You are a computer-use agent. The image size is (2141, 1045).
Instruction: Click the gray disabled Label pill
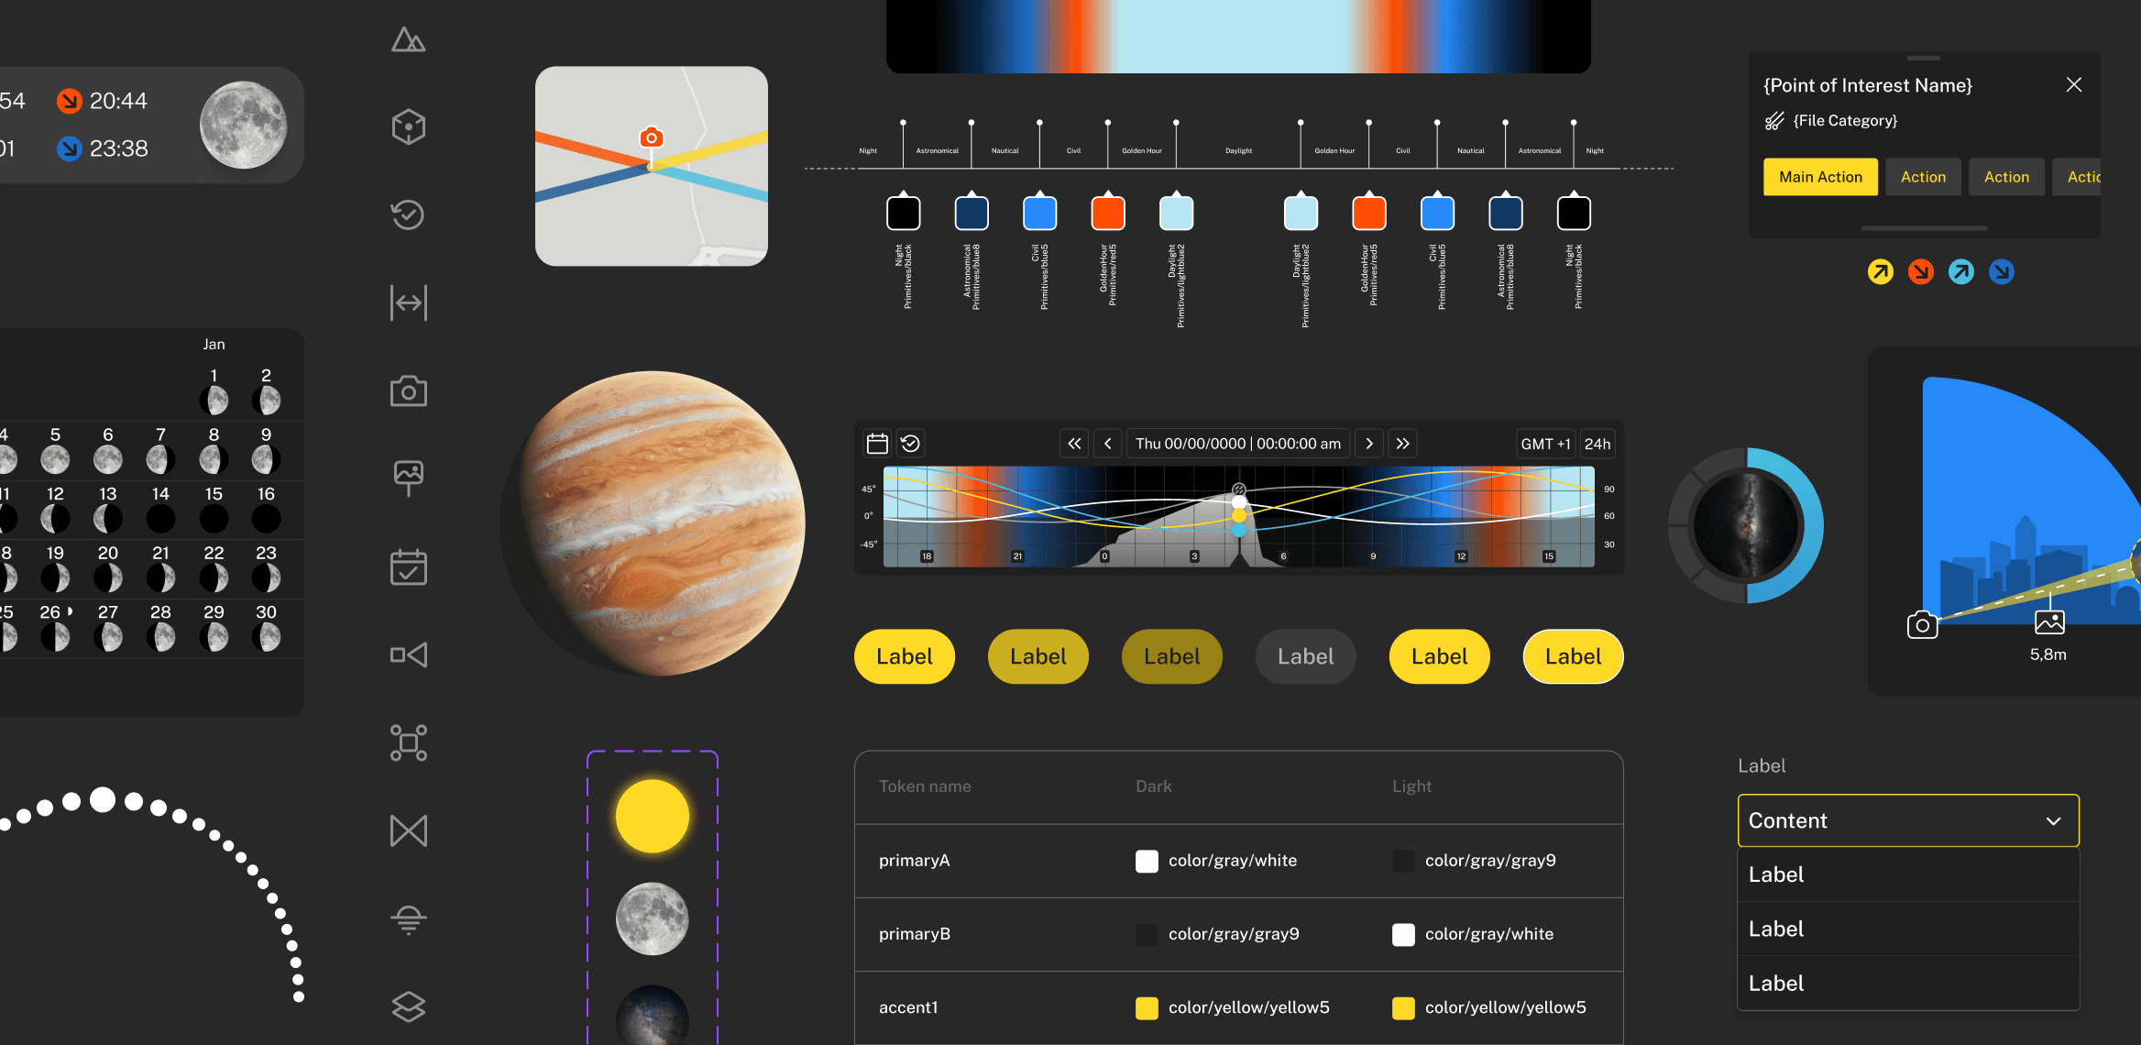coord(1305,656)
